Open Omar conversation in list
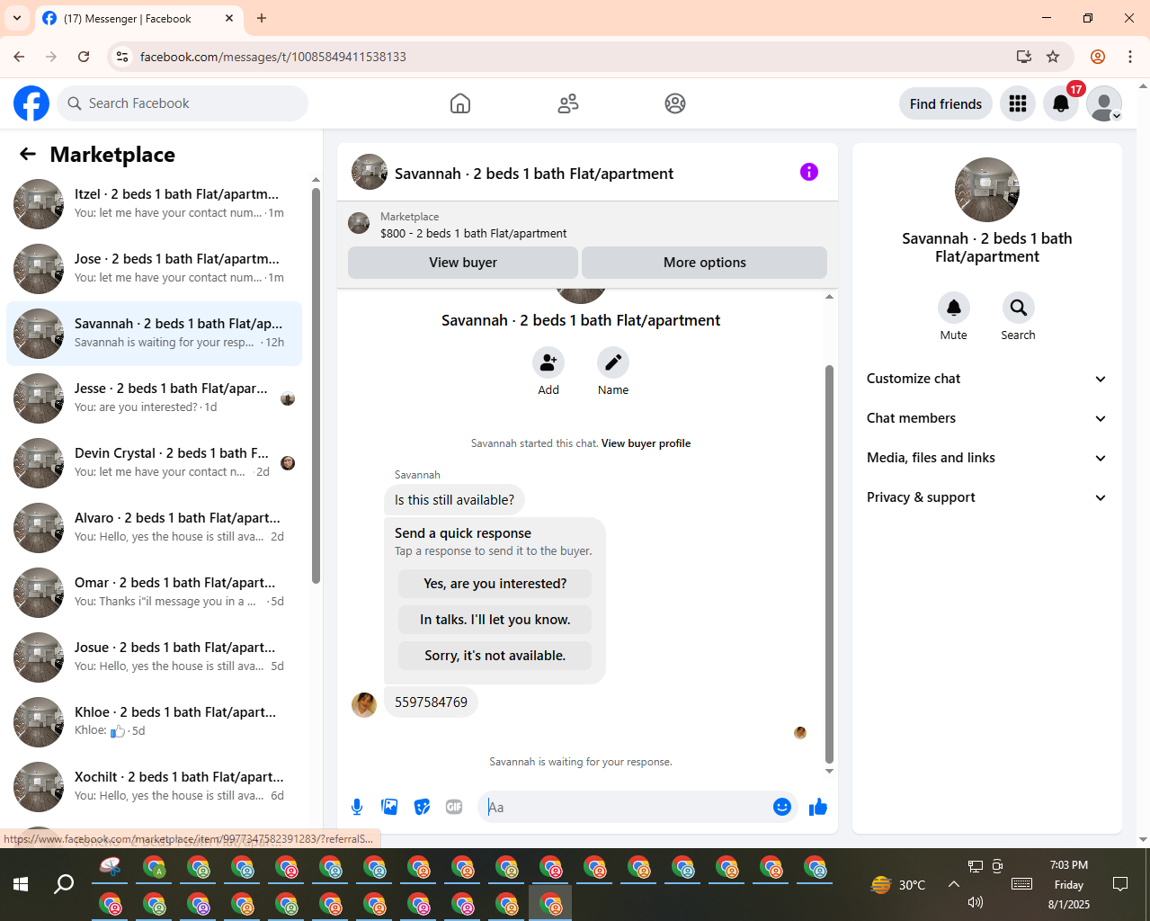The width and height of the screenshot is (1150, 921). click(155, 593)
